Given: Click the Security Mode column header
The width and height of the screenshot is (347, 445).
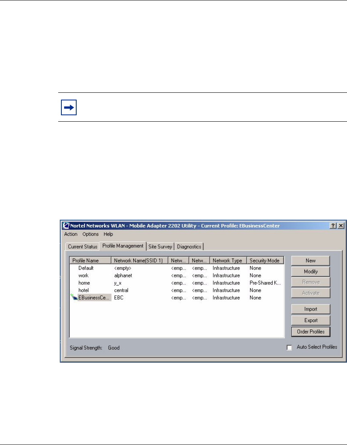Looking at the screenshot, I should 265,260.
